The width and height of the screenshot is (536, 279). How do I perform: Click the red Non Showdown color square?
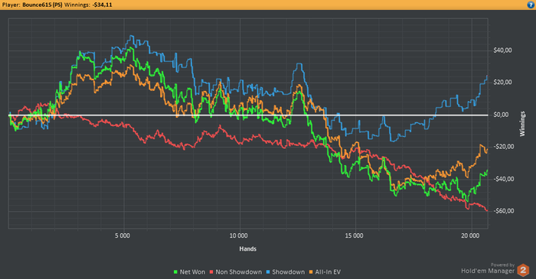(x=211, y=272)
